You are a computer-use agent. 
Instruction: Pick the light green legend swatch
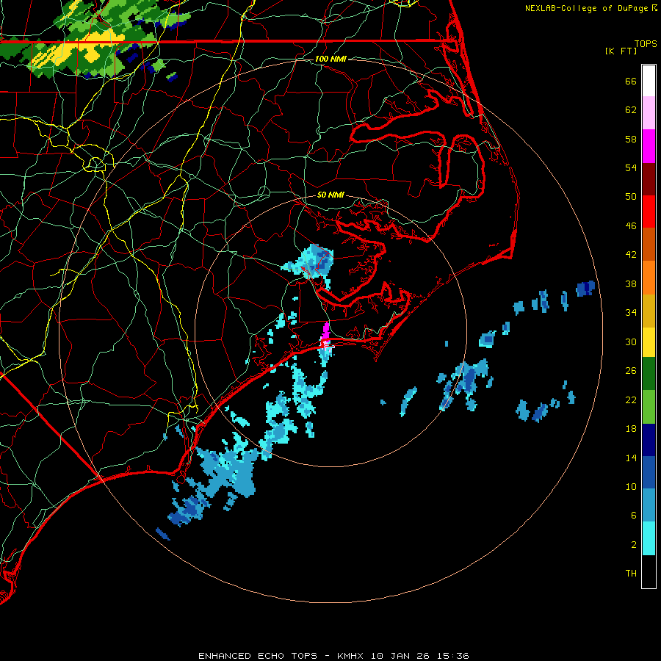pos(649,407)
